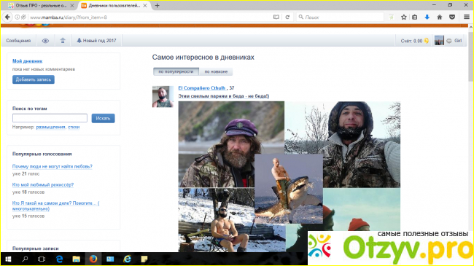Click the Добавить запись button
The height and width of the screenshot is (266, 474).
(x=34, y=79)
